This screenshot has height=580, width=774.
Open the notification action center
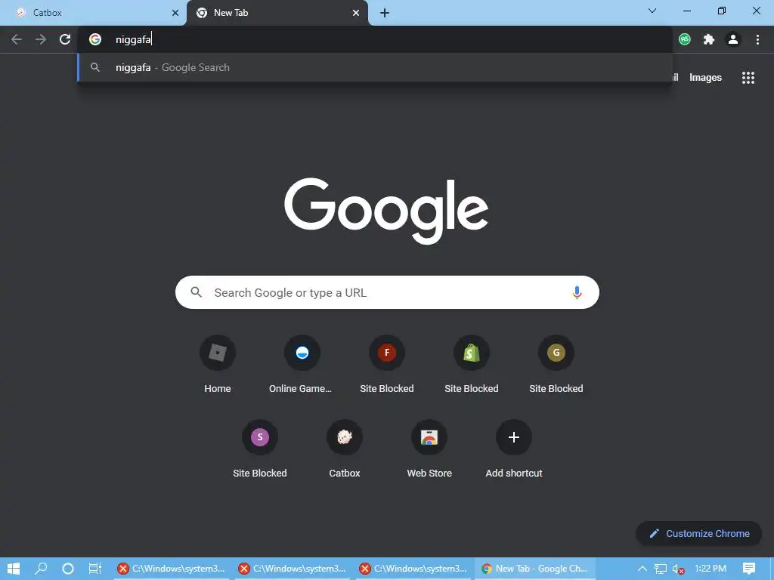click(x=749, y=569)
